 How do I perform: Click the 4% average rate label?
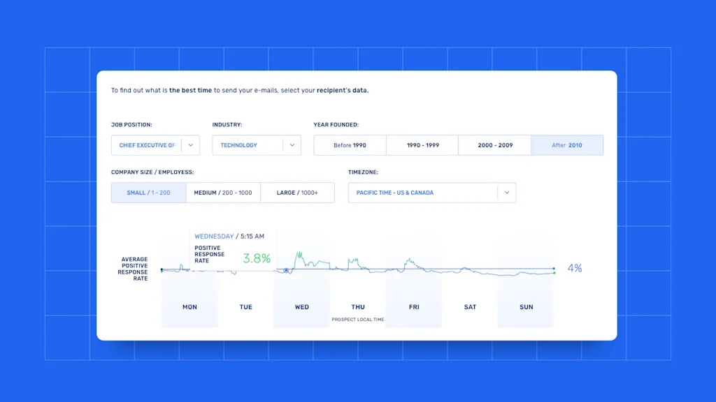pyautogui.click(x=574, y=268)
